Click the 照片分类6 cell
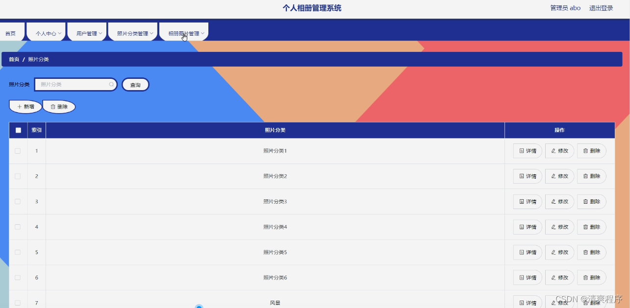630x308 pixels. pos(275,278)
